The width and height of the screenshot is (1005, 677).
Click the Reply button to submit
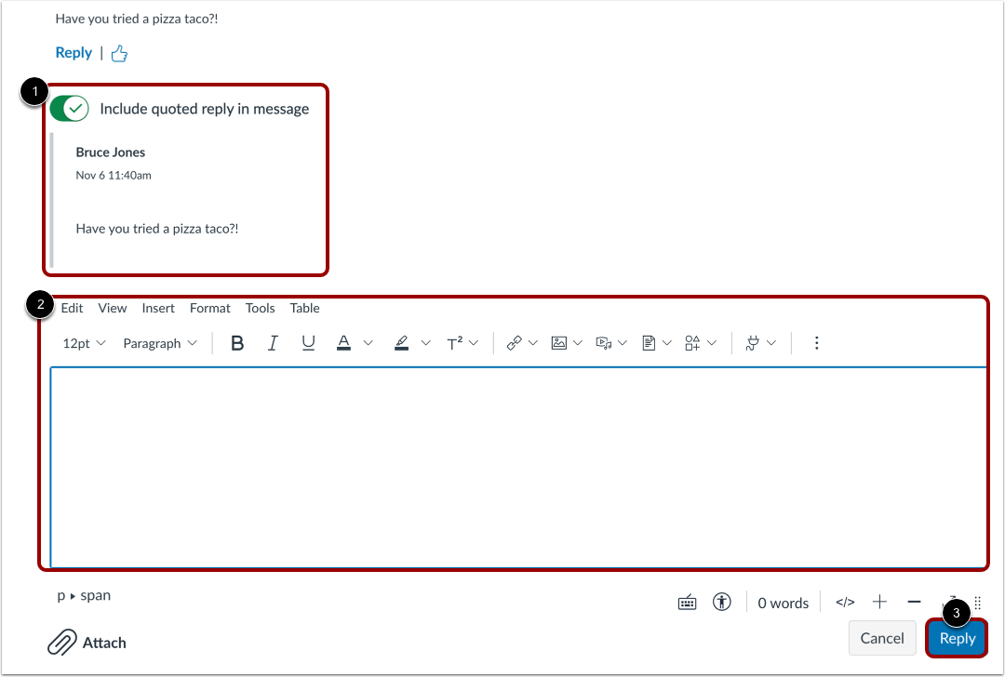tap(957, 638)
